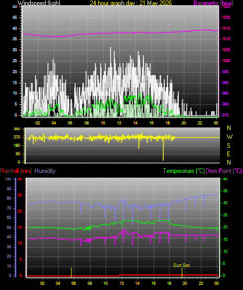The image size is (243, 290).
Task: Click the 975 barometer axis label
Action: point(225,115)
